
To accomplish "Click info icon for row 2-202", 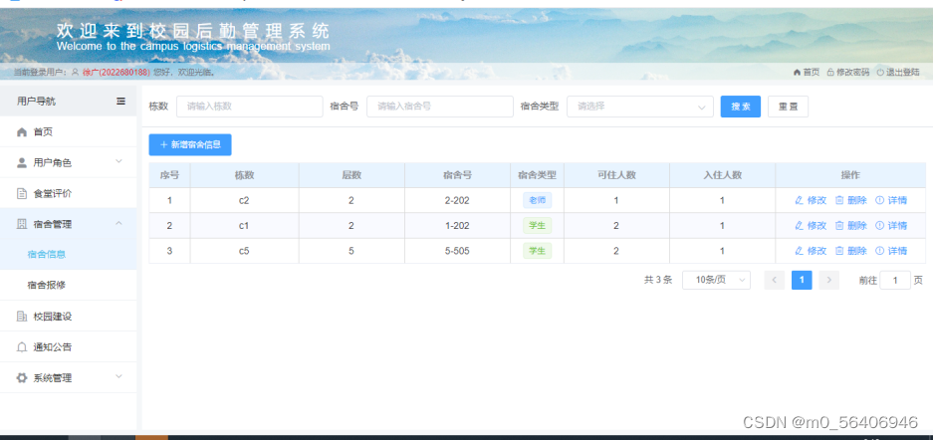I will (879, 200).
